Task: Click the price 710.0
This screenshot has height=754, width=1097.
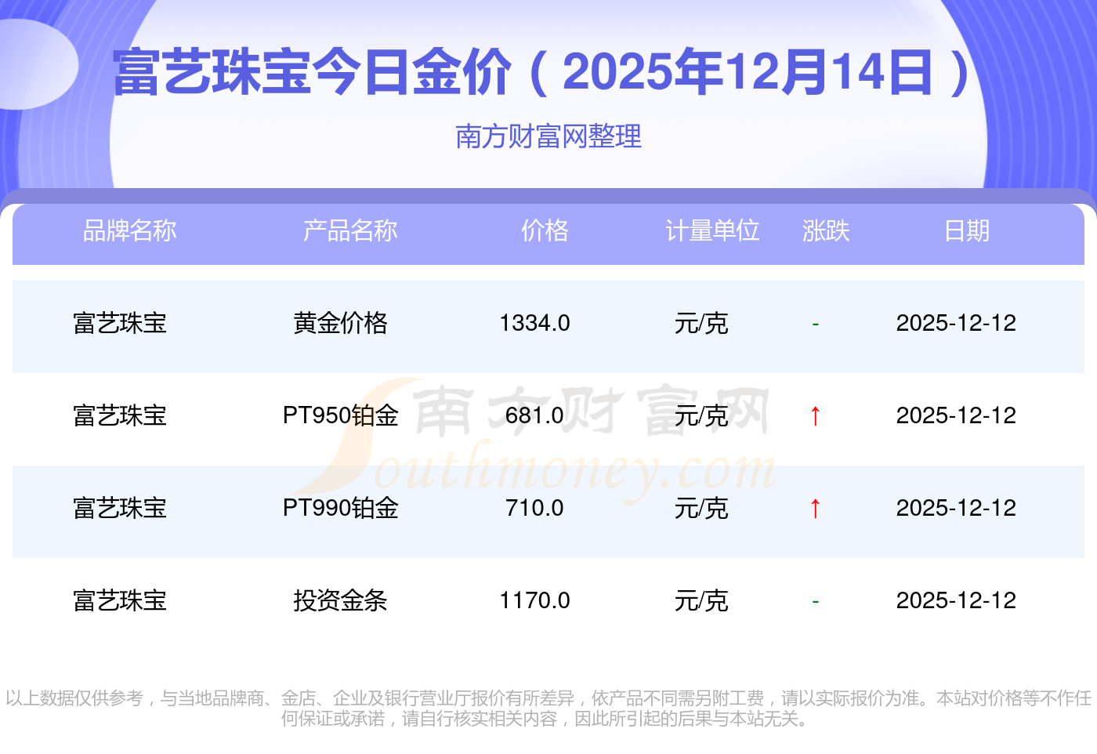Action: pyautogui.click(x=535, y=508)
